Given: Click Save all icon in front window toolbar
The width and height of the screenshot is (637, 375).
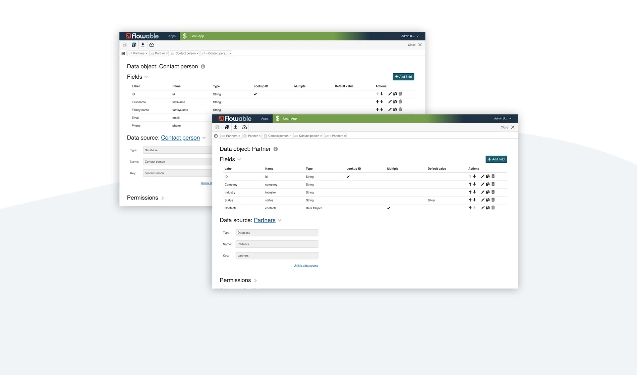Looking at the screenshot, I should [x=227, y=127].
